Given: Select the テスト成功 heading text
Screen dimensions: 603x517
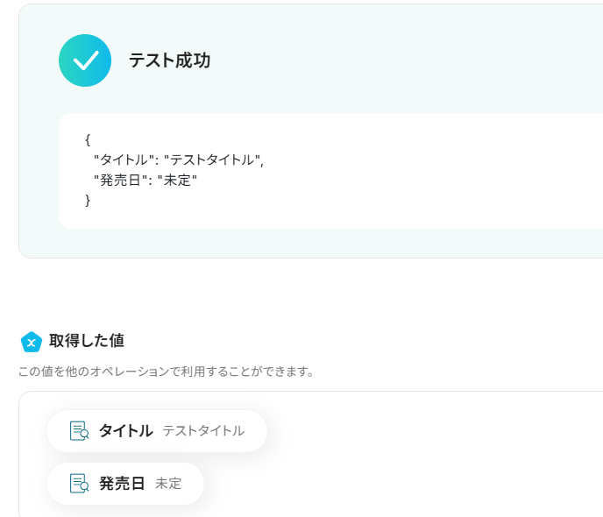Looking at the screenshot, I should coord(169,60).
